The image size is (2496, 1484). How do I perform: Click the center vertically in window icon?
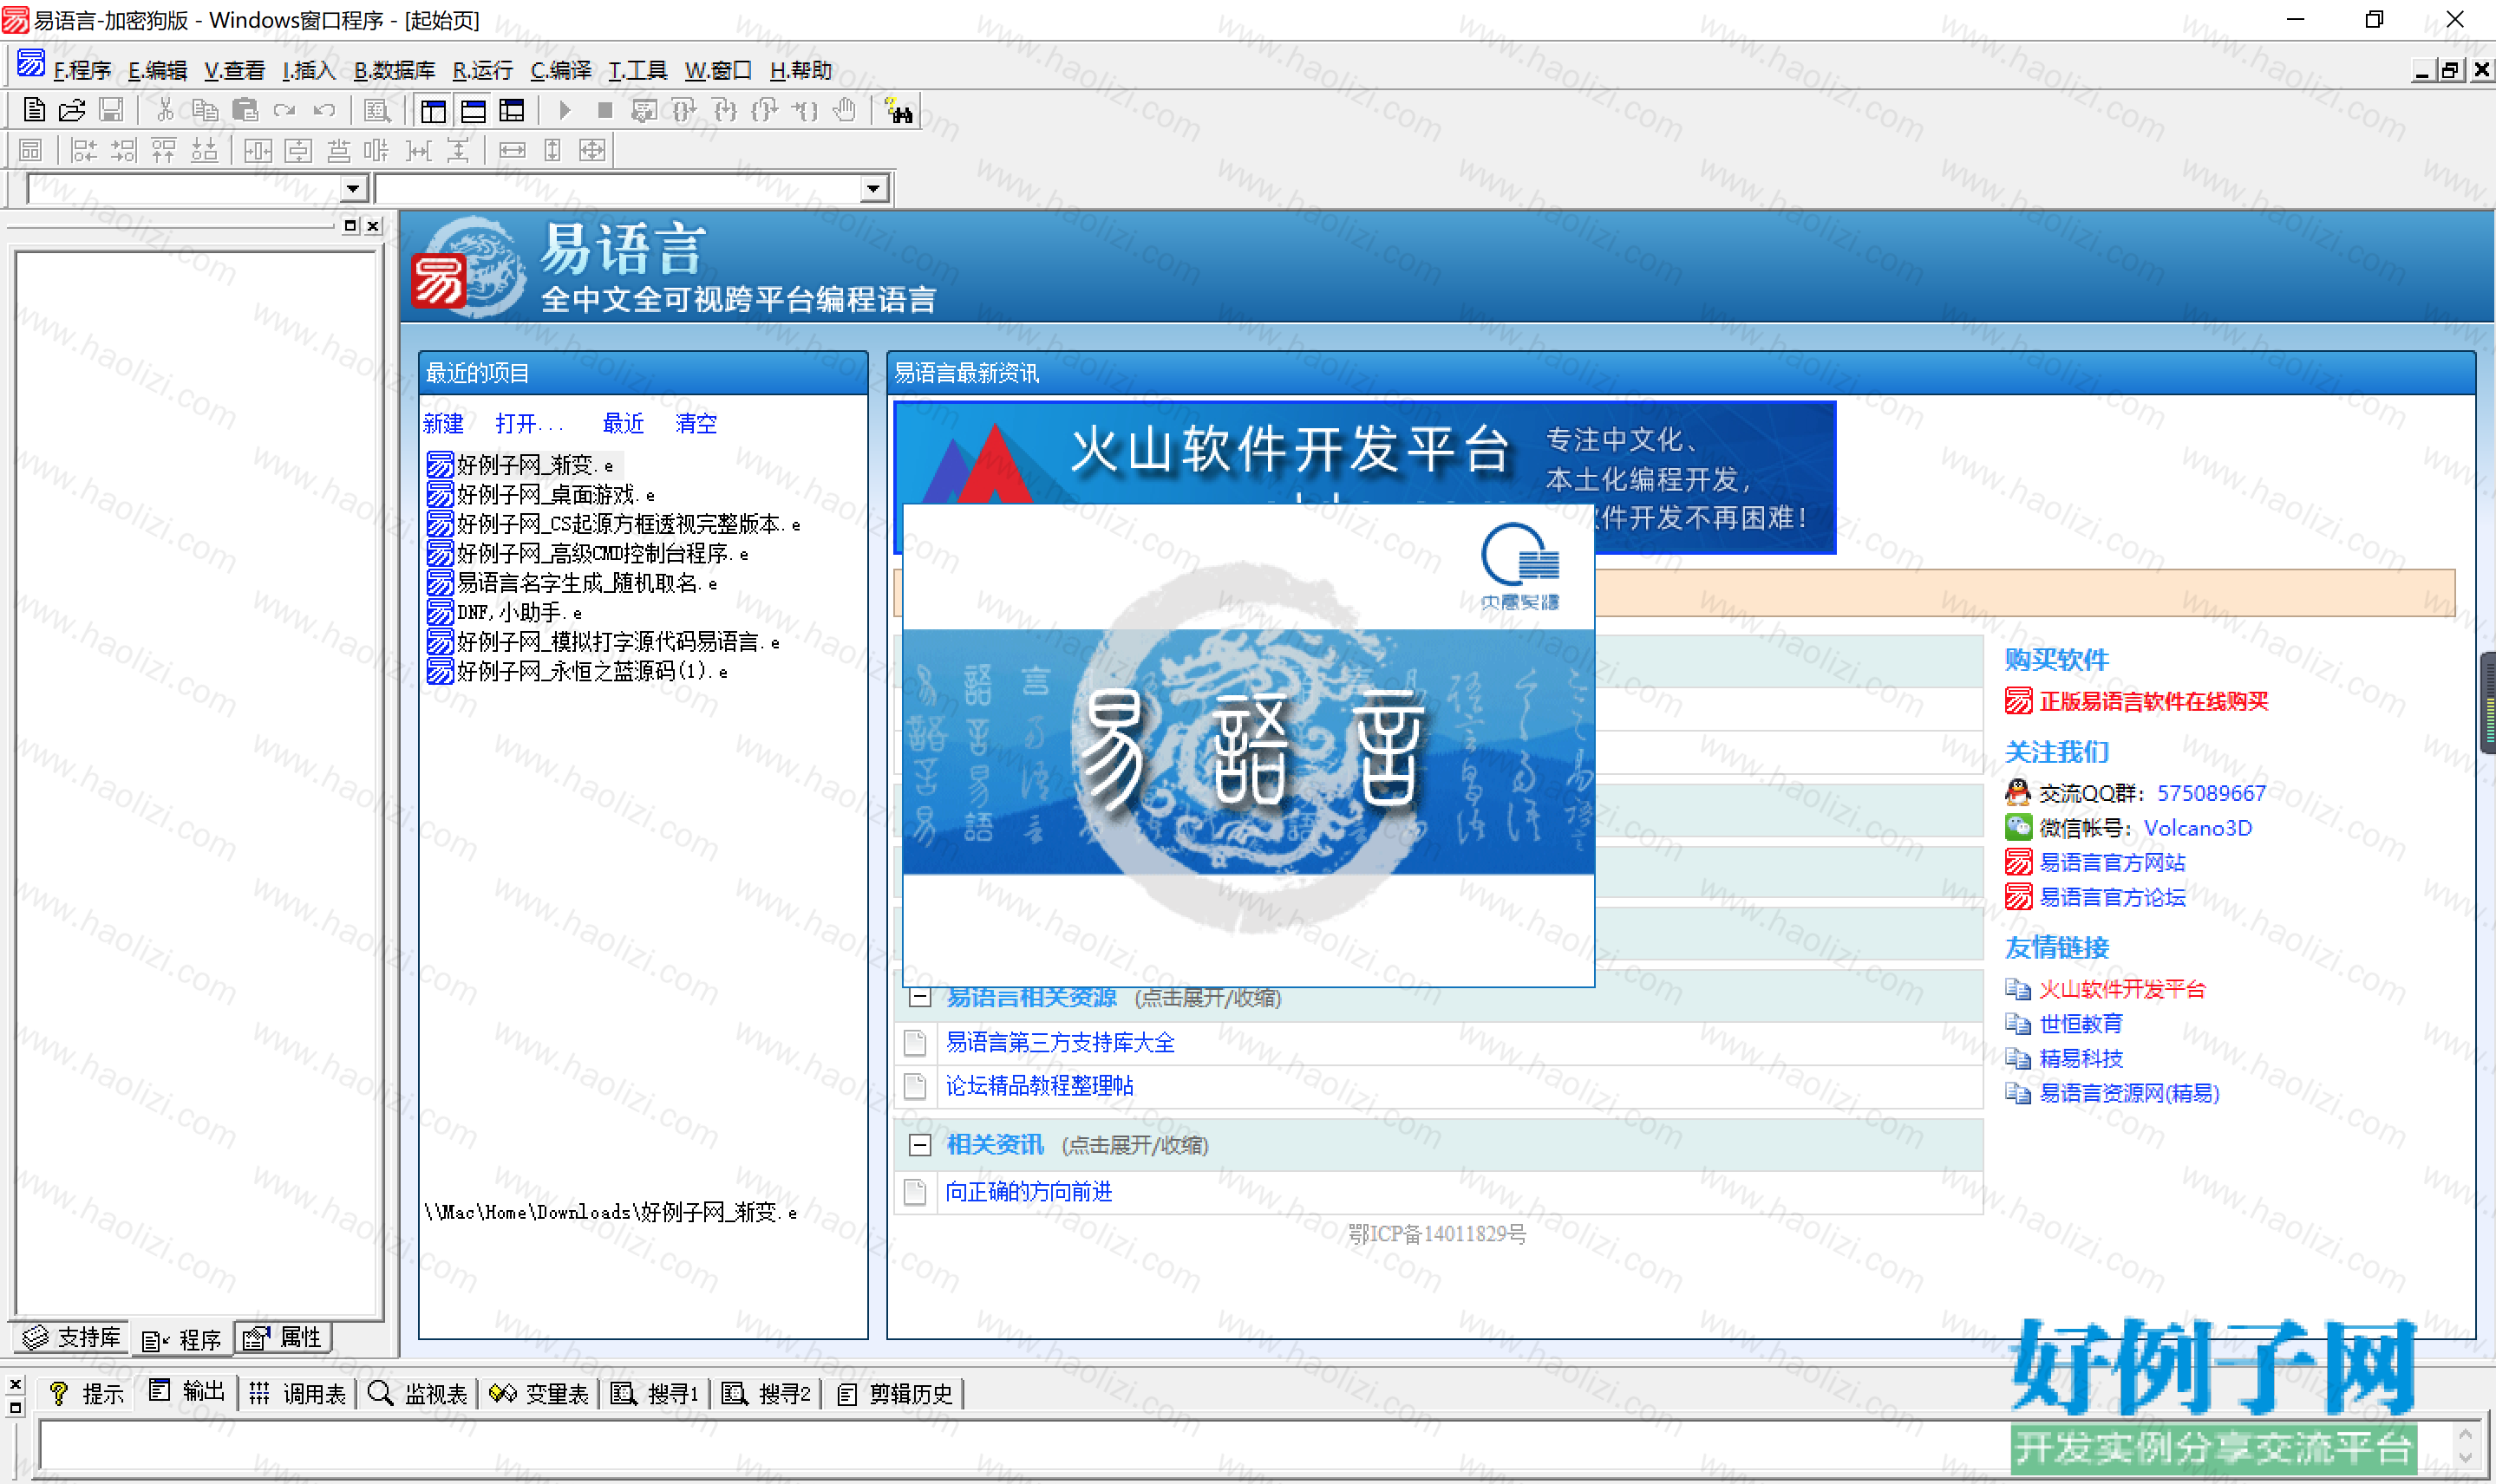coord(298,150)
